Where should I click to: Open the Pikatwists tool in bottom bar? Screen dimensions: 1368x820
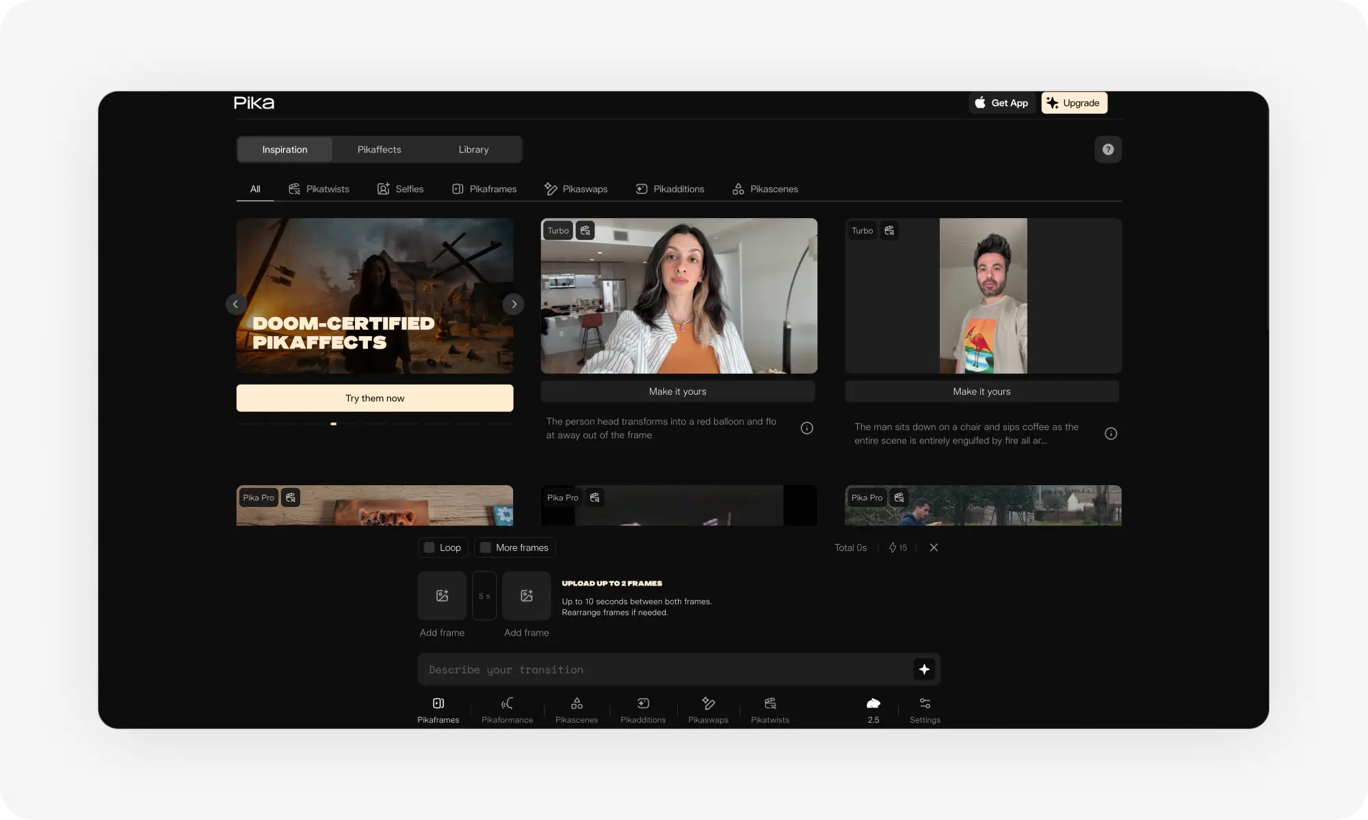(x=770, y=710)
